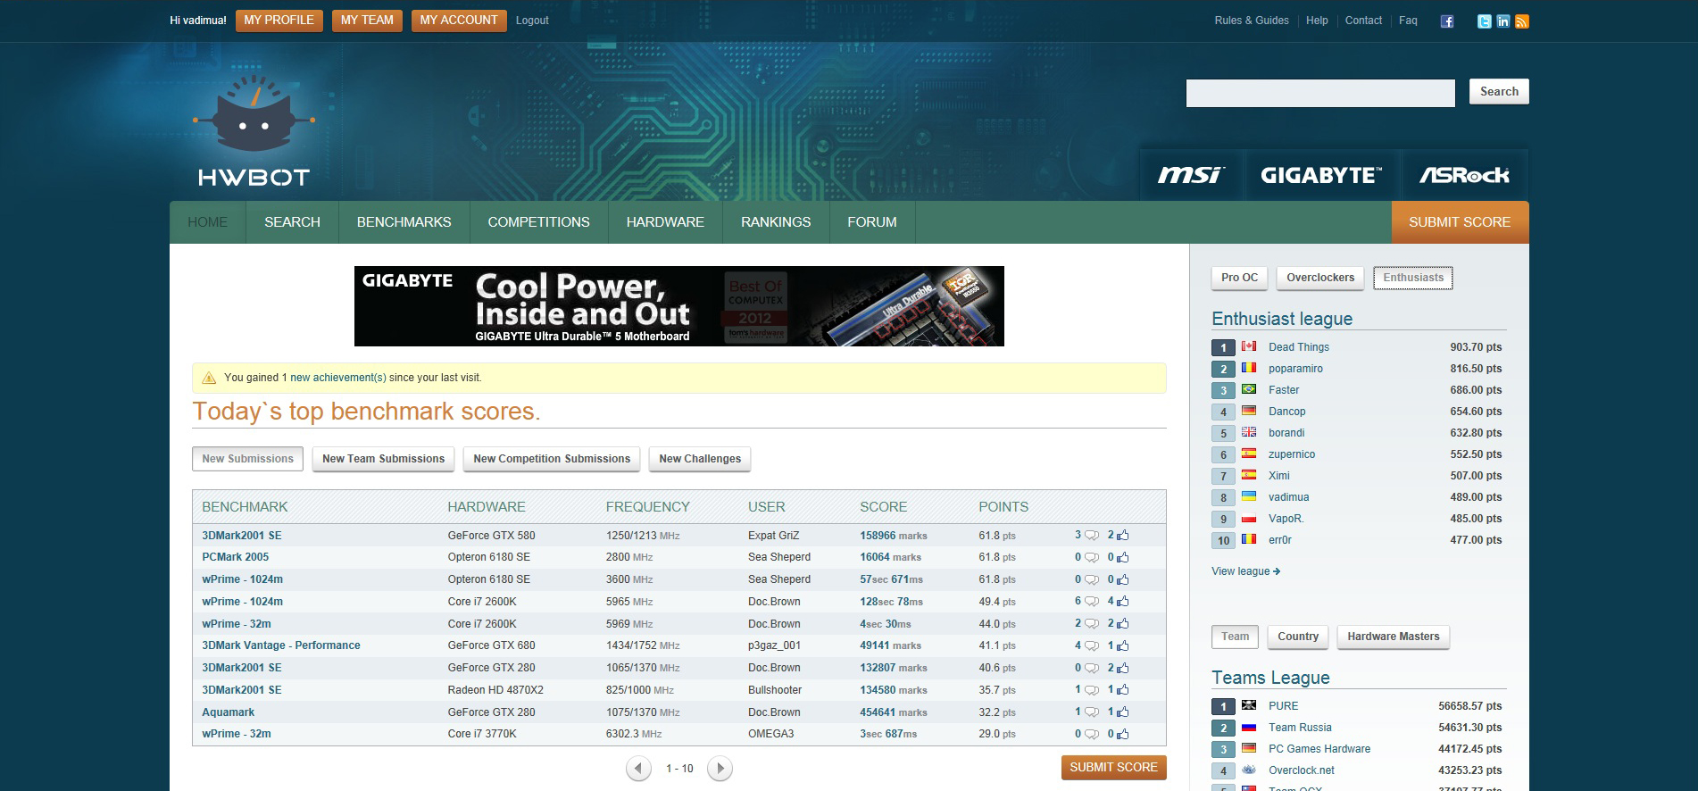Open the Facebook icon in header
1698x791 pixels.
1447,21
